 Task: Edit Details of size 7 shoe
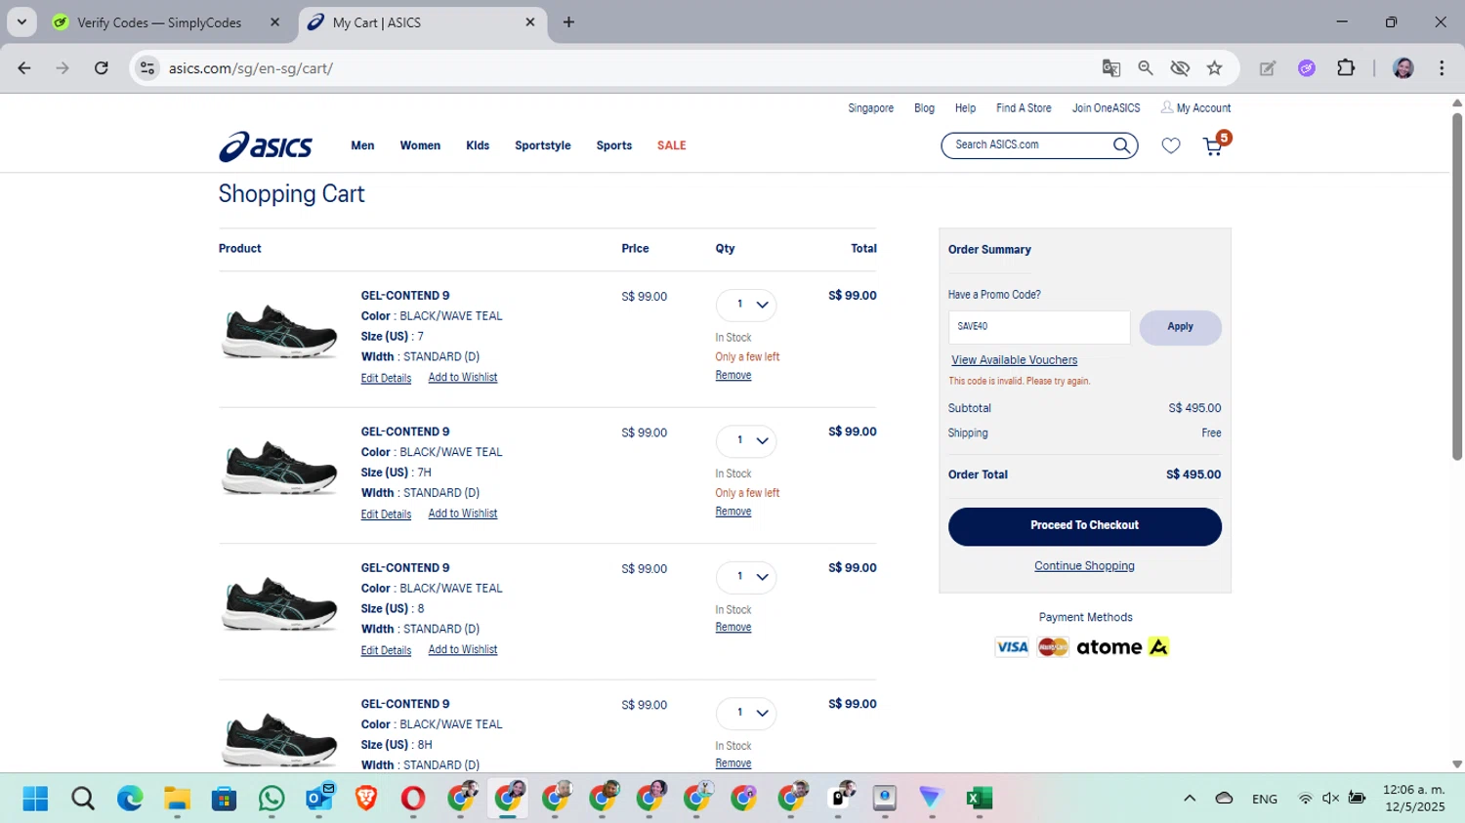coord(386,379)
